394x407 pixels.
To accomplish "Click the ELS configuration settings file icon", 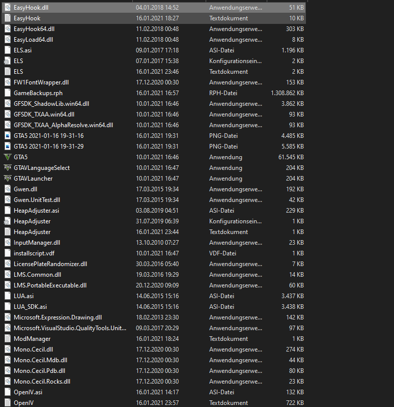I will 7,61.
